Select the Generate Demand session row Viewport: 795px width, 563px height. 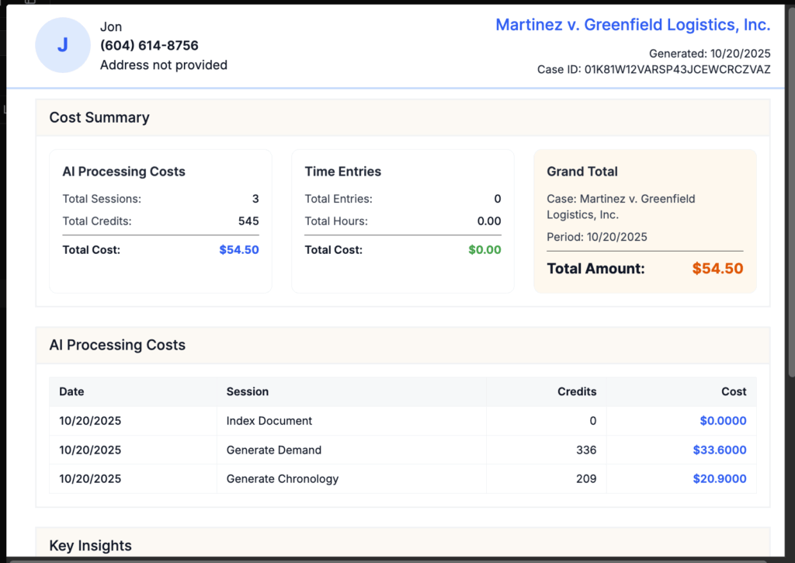(x=388, y=450)
